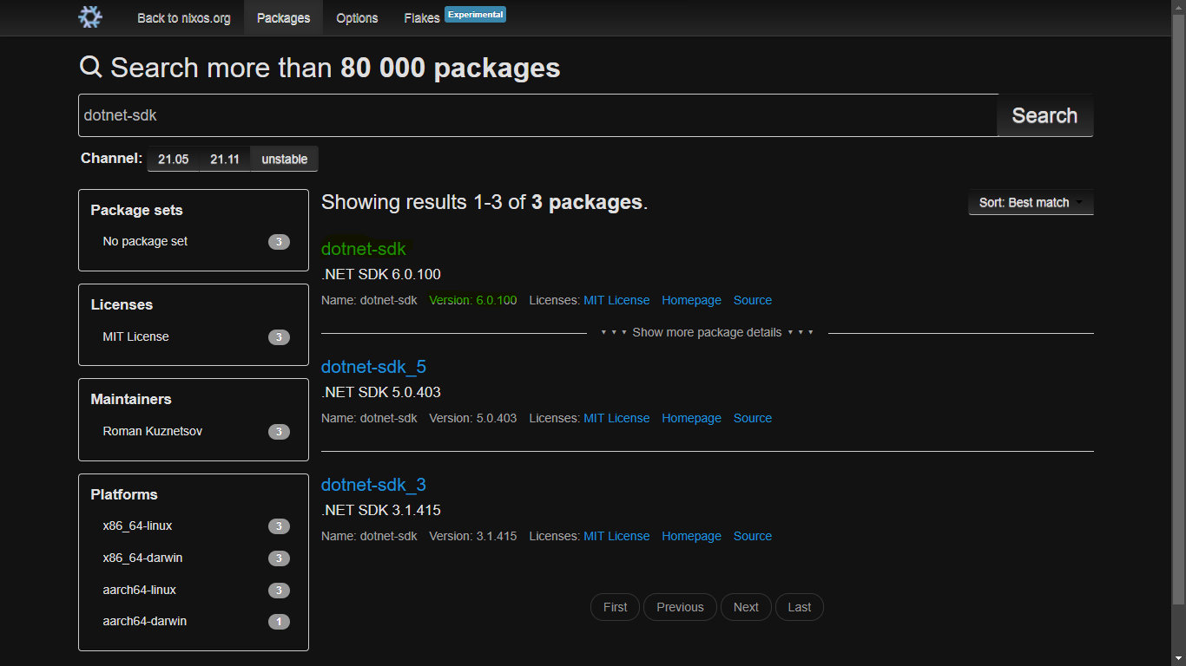
Task: Focus the dotnet-sdk search input field
Action: point(538,115)
